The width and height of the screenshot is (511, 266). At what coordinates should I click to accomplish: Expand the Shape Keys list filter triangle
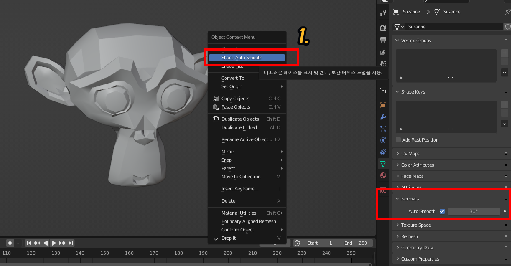coord(402,129)
